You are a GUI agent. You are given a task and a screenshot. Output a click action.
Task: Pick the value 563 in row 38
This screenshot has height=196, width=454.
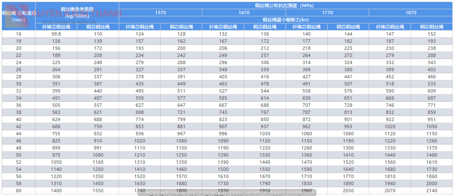point(56,112)
